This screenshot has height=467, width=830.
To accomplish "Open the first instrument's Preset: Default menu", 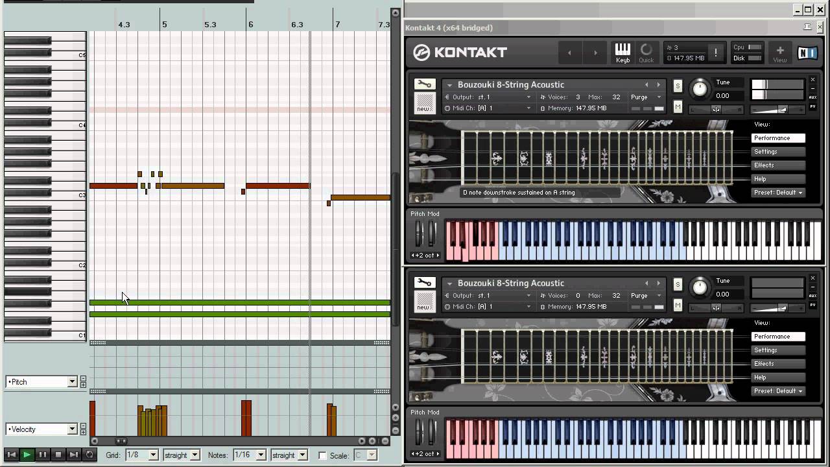I will (778, 193).
